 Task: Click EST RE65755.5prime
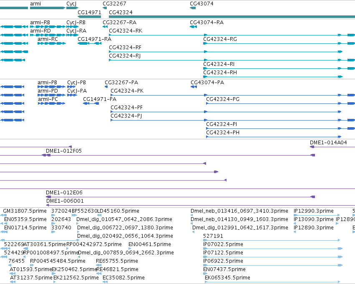pos(117,261)
